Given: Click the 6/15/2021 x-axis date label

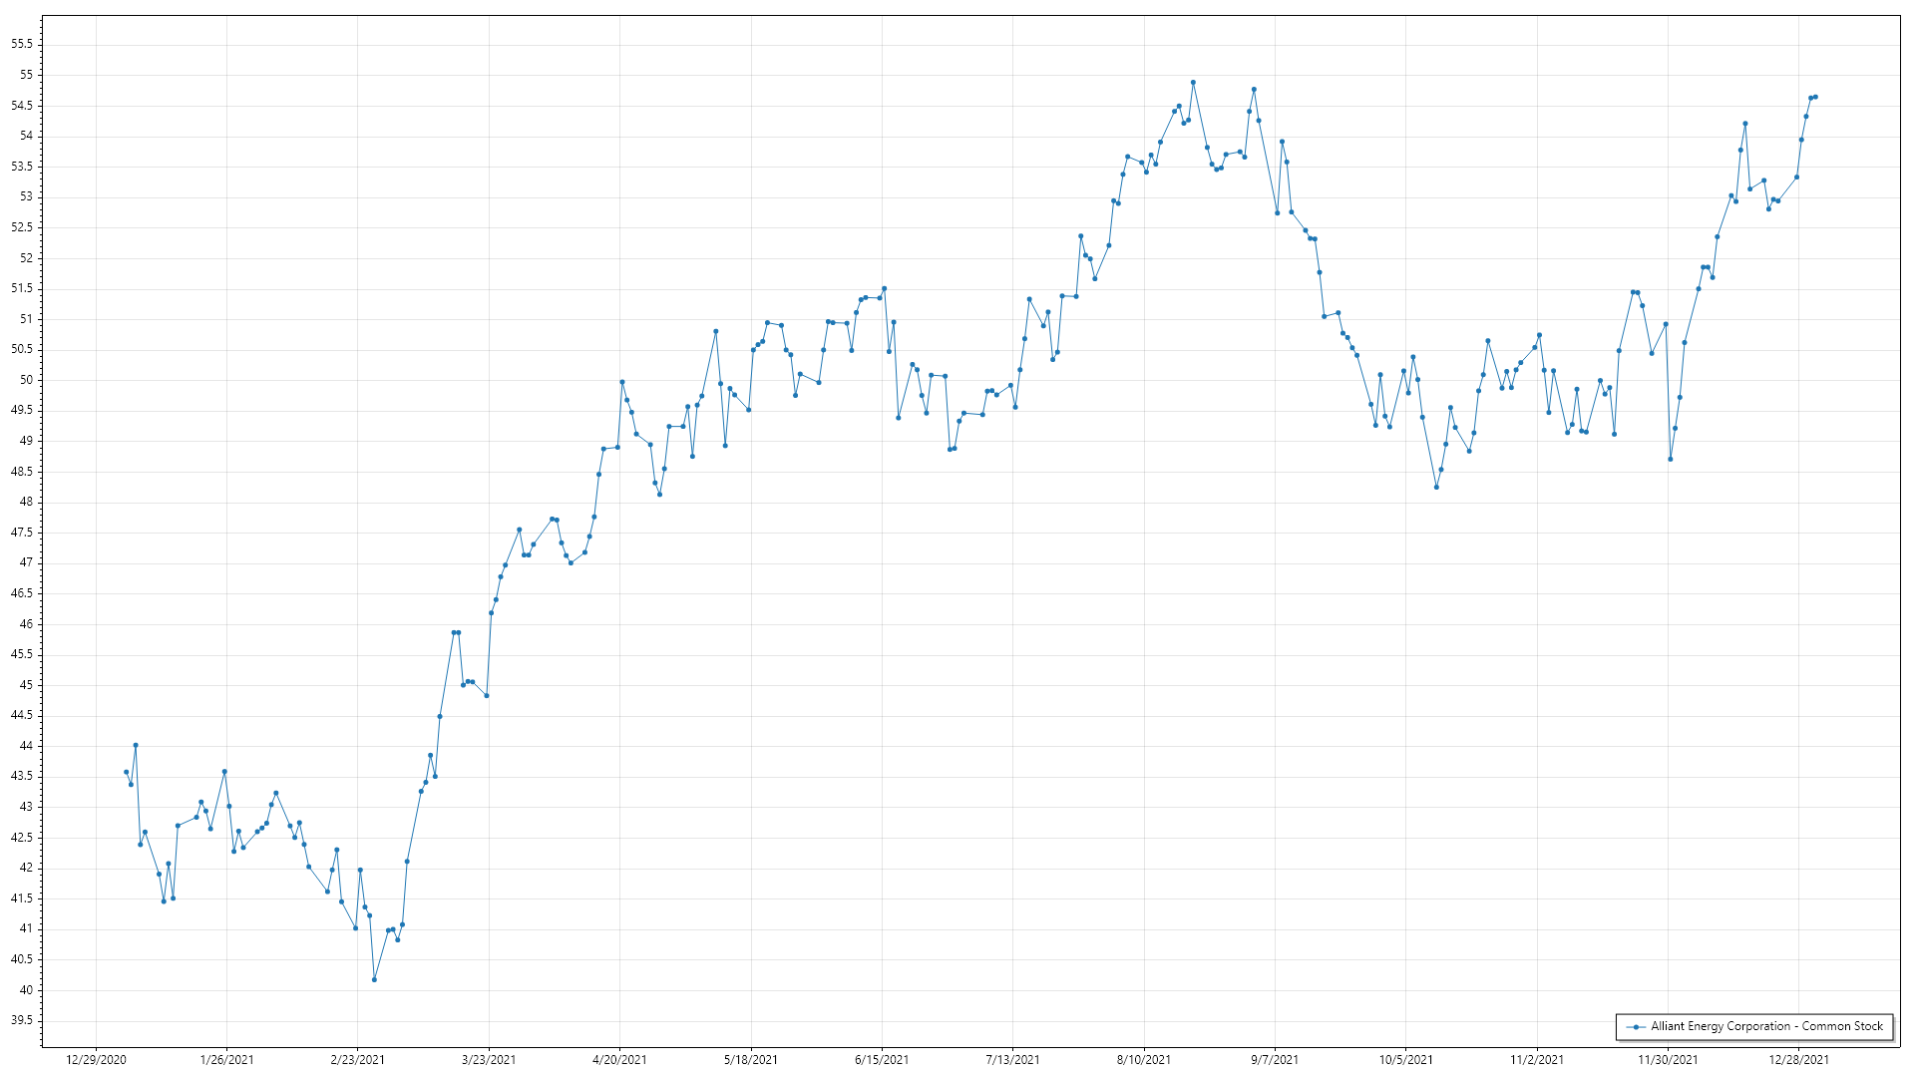Looking at the screenshot, I should tap(882, 1059).
